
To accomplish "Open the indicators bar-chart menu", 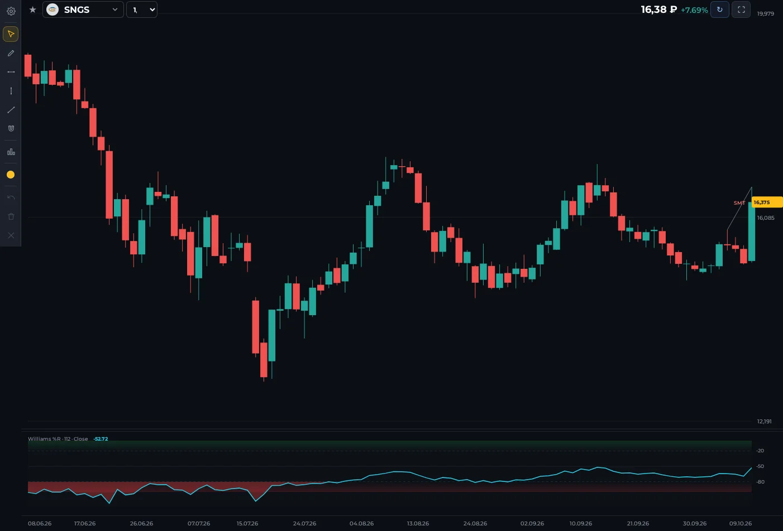I will (11, 152).
